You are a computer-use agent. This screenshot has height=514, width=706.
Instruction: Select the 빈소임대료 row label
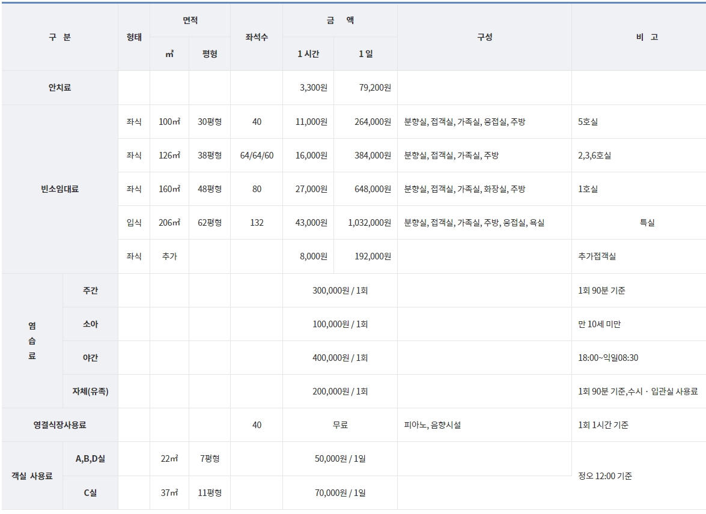coord(59,189)
